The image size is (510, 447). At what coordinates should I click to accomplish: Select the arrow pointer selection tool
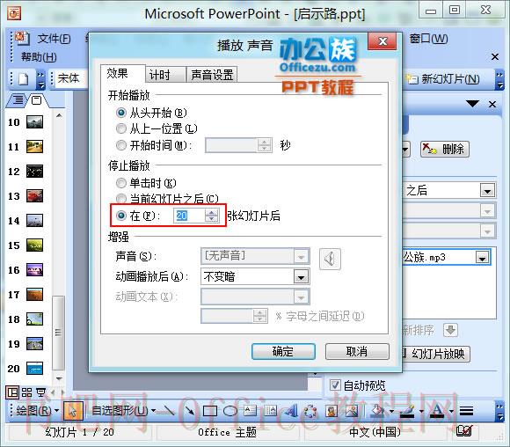pyautogui.click(x=73, y=411)
